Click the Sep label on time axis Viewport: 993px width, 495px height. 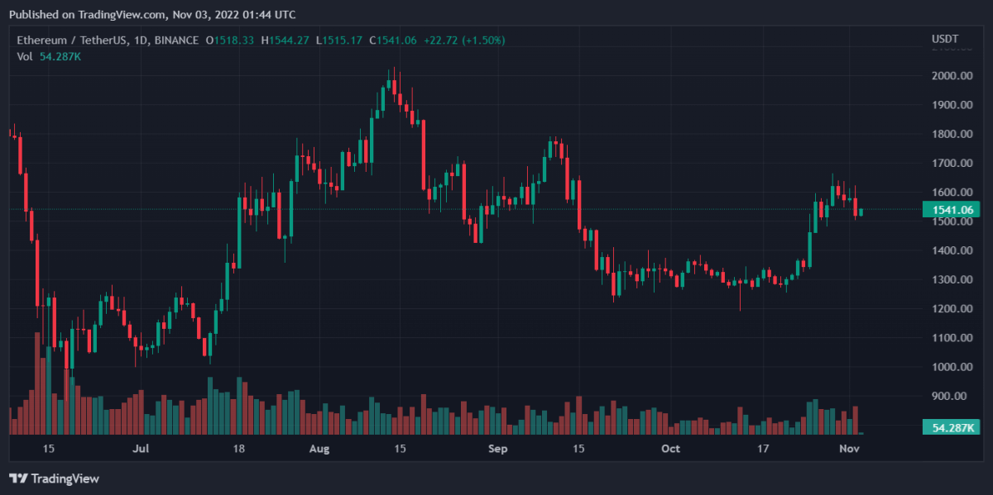pyautogui.click(x=497, y=449)
